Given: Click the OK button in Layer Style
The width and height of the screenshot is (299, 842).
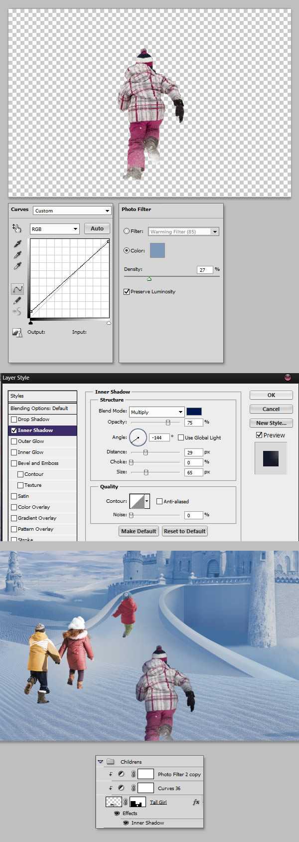Looking at the screenshot, I should [271, 395].
